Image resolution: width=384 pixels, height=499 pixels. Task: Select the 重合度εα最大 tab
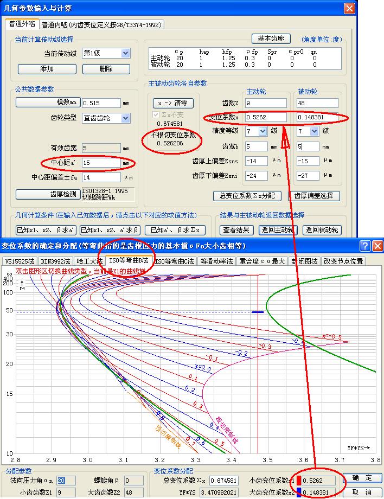click(262, 261)
